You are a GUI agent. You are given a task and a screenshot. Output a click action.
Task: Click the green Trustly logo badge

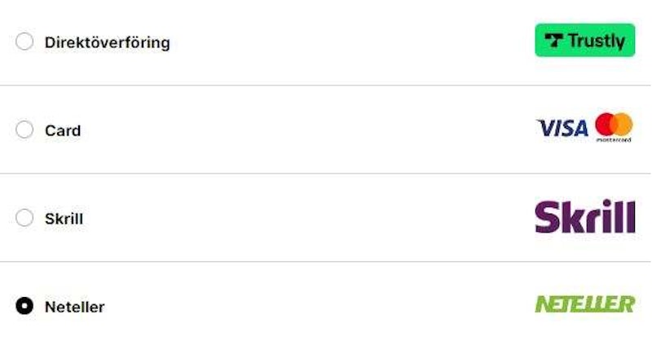pos(584,40)
